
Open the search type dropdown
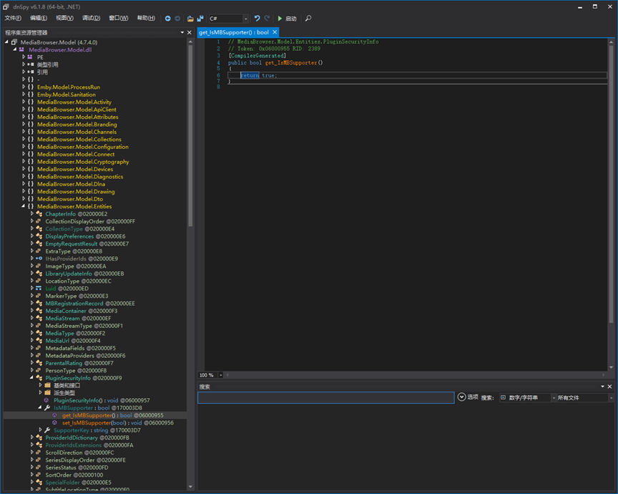pyautogui.click(x=554, y=397)
